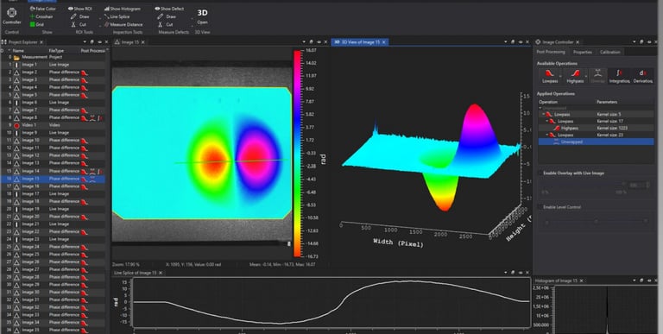
Task: Adjust the level control slider
Action: click(597, 221)
